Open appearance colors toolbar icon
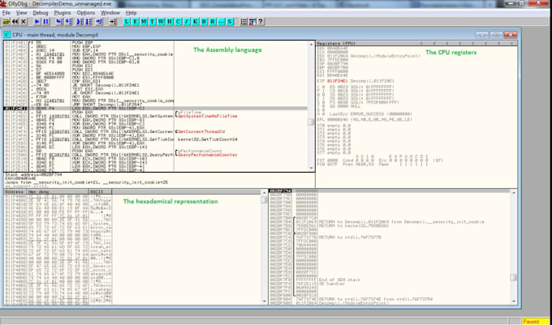 click(x=252, y=22)
